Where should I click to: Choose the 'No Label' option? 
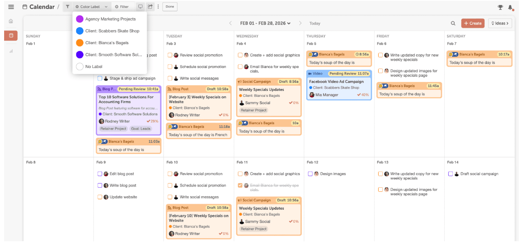[x=94, y=67]
